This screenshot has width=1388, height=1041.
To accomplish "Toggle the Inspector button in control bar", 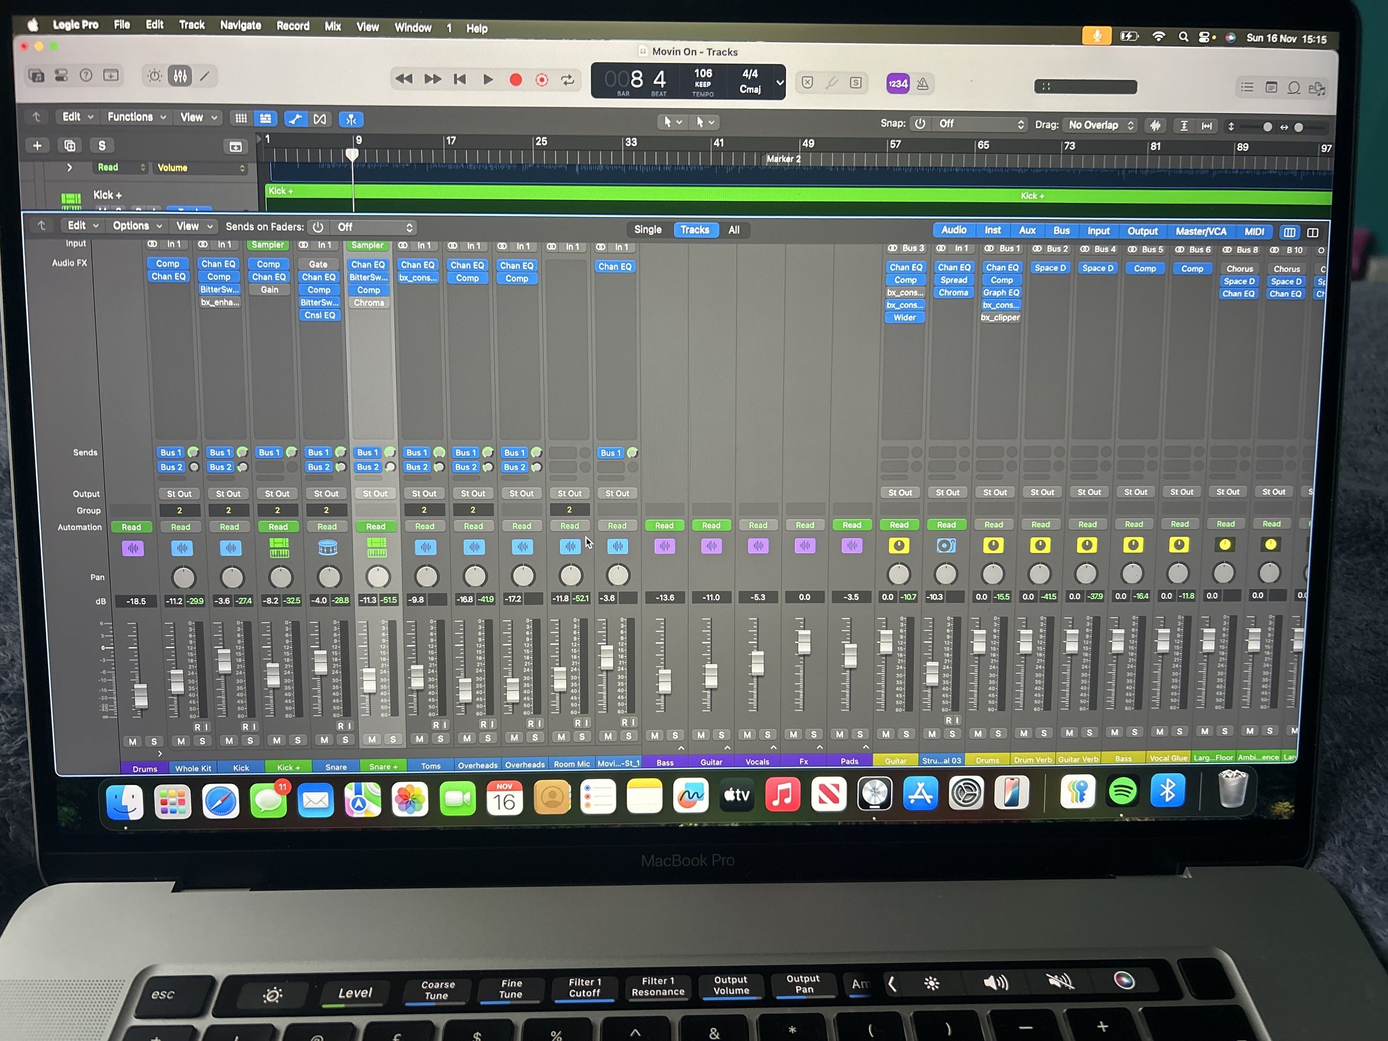I will 61,76.
